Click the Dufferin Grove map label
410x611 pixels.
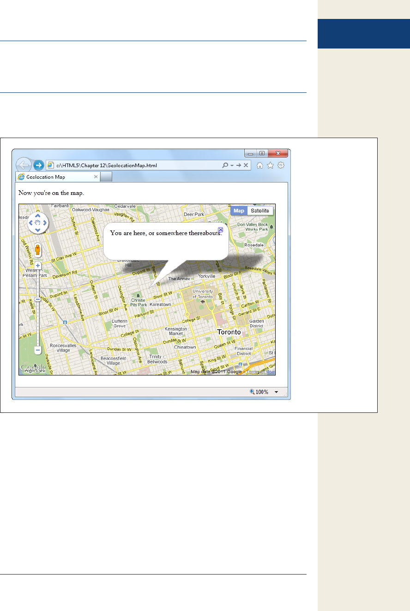click(120, 323)
